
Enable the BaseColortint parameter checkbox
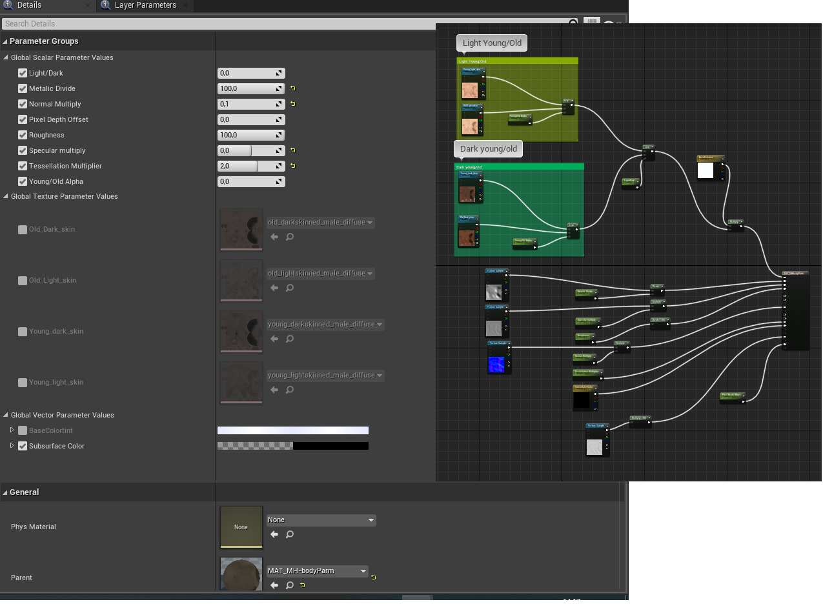tap(23, 430)
